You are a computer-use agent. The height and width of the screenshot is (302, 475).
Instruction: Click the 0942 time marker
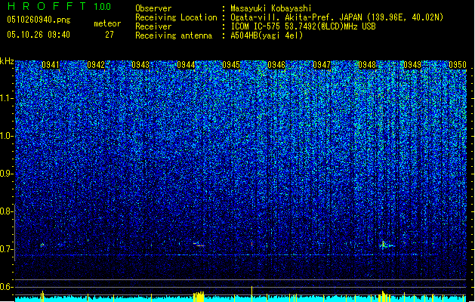pyautogui.click(x=96, y=65)
